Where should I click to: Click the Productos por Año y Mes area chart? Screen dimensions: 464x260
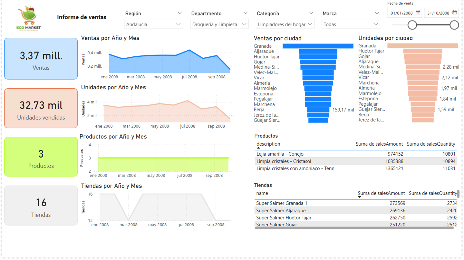pyautogui.click(x=163, y=164)
